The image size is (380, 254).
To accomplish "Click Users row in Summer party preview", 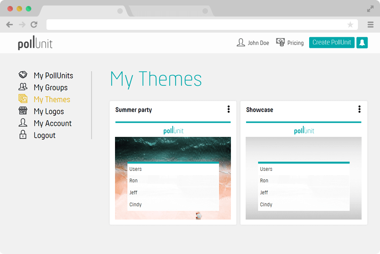I will click(173, 169).
